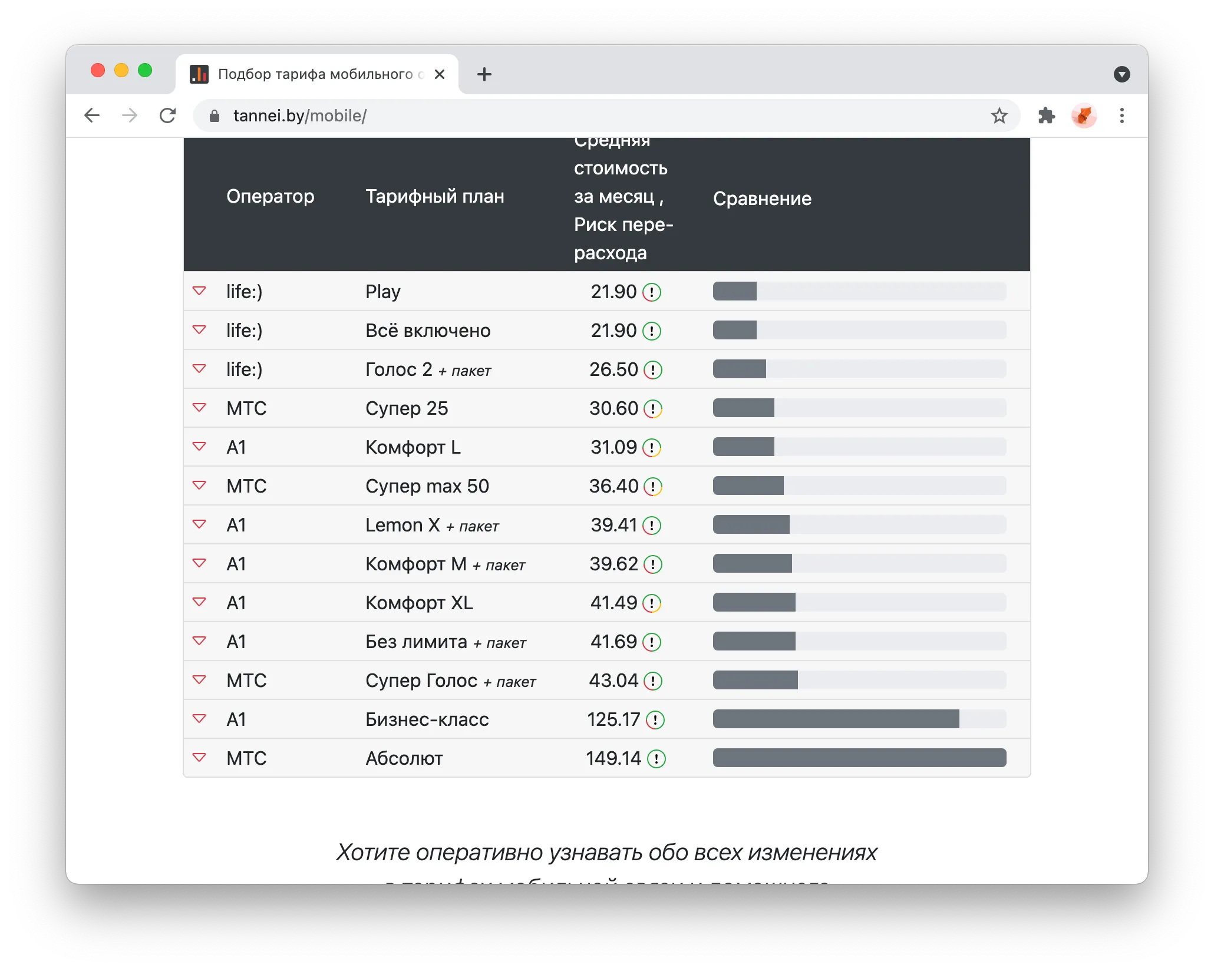The width and height of the screenshot is (1214, 971).
Task: Expand the A1 Без лимита row
Action: (199, 641)
